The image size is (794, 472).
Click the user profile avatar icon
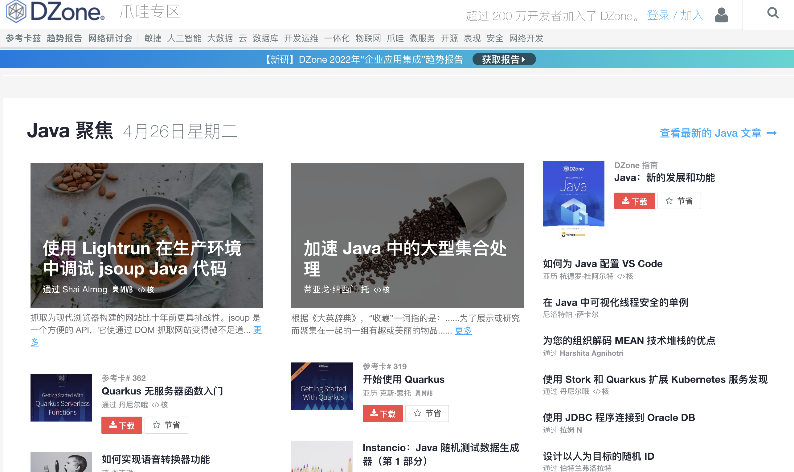(721, 15)
